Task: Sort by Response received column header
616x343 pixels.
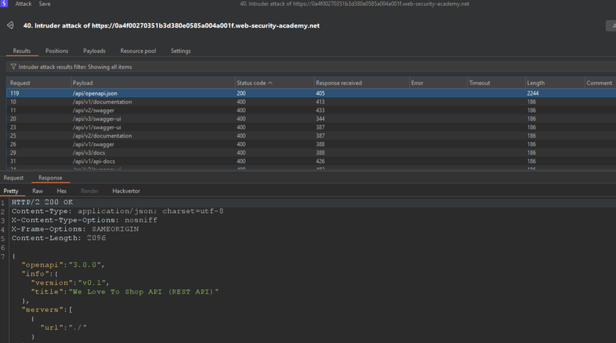Action: (x=361, y=83)
